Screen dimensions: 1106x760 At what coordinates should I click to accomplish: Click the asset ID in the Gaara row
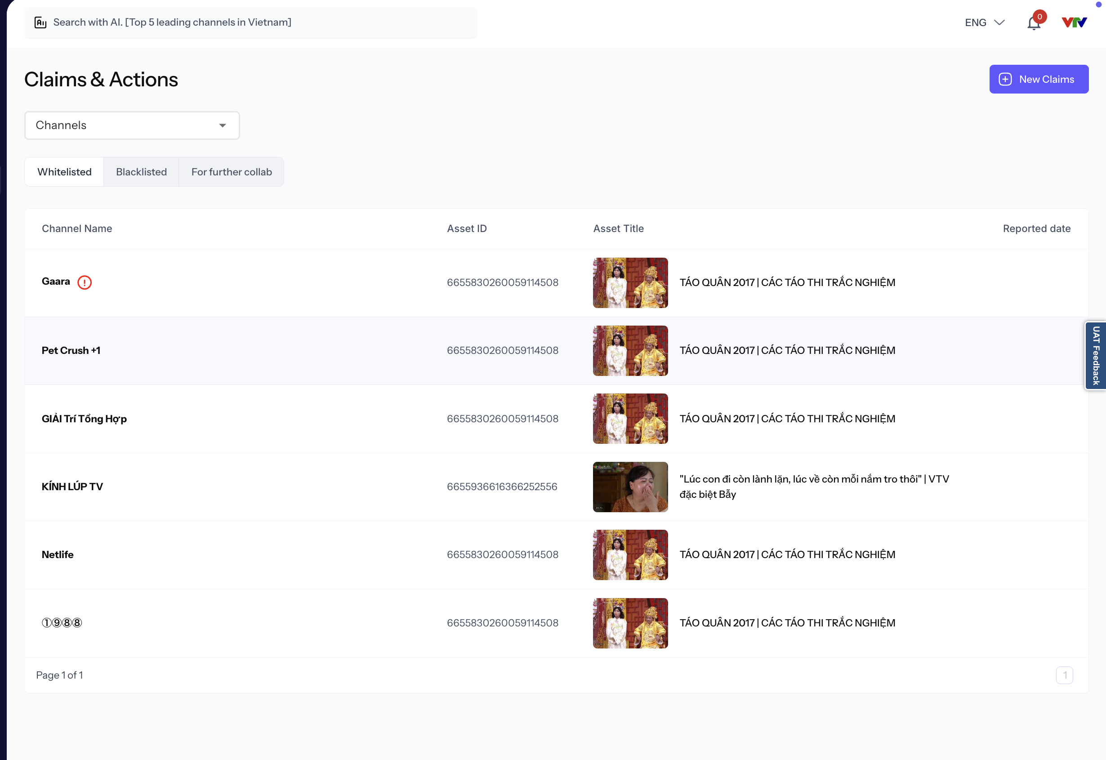pos(503,282)
